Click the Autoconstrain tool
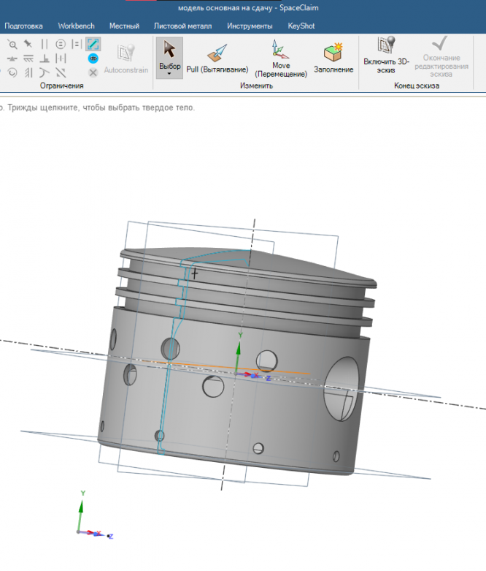Screen dimensions: 486x571 tap(126, 59)
